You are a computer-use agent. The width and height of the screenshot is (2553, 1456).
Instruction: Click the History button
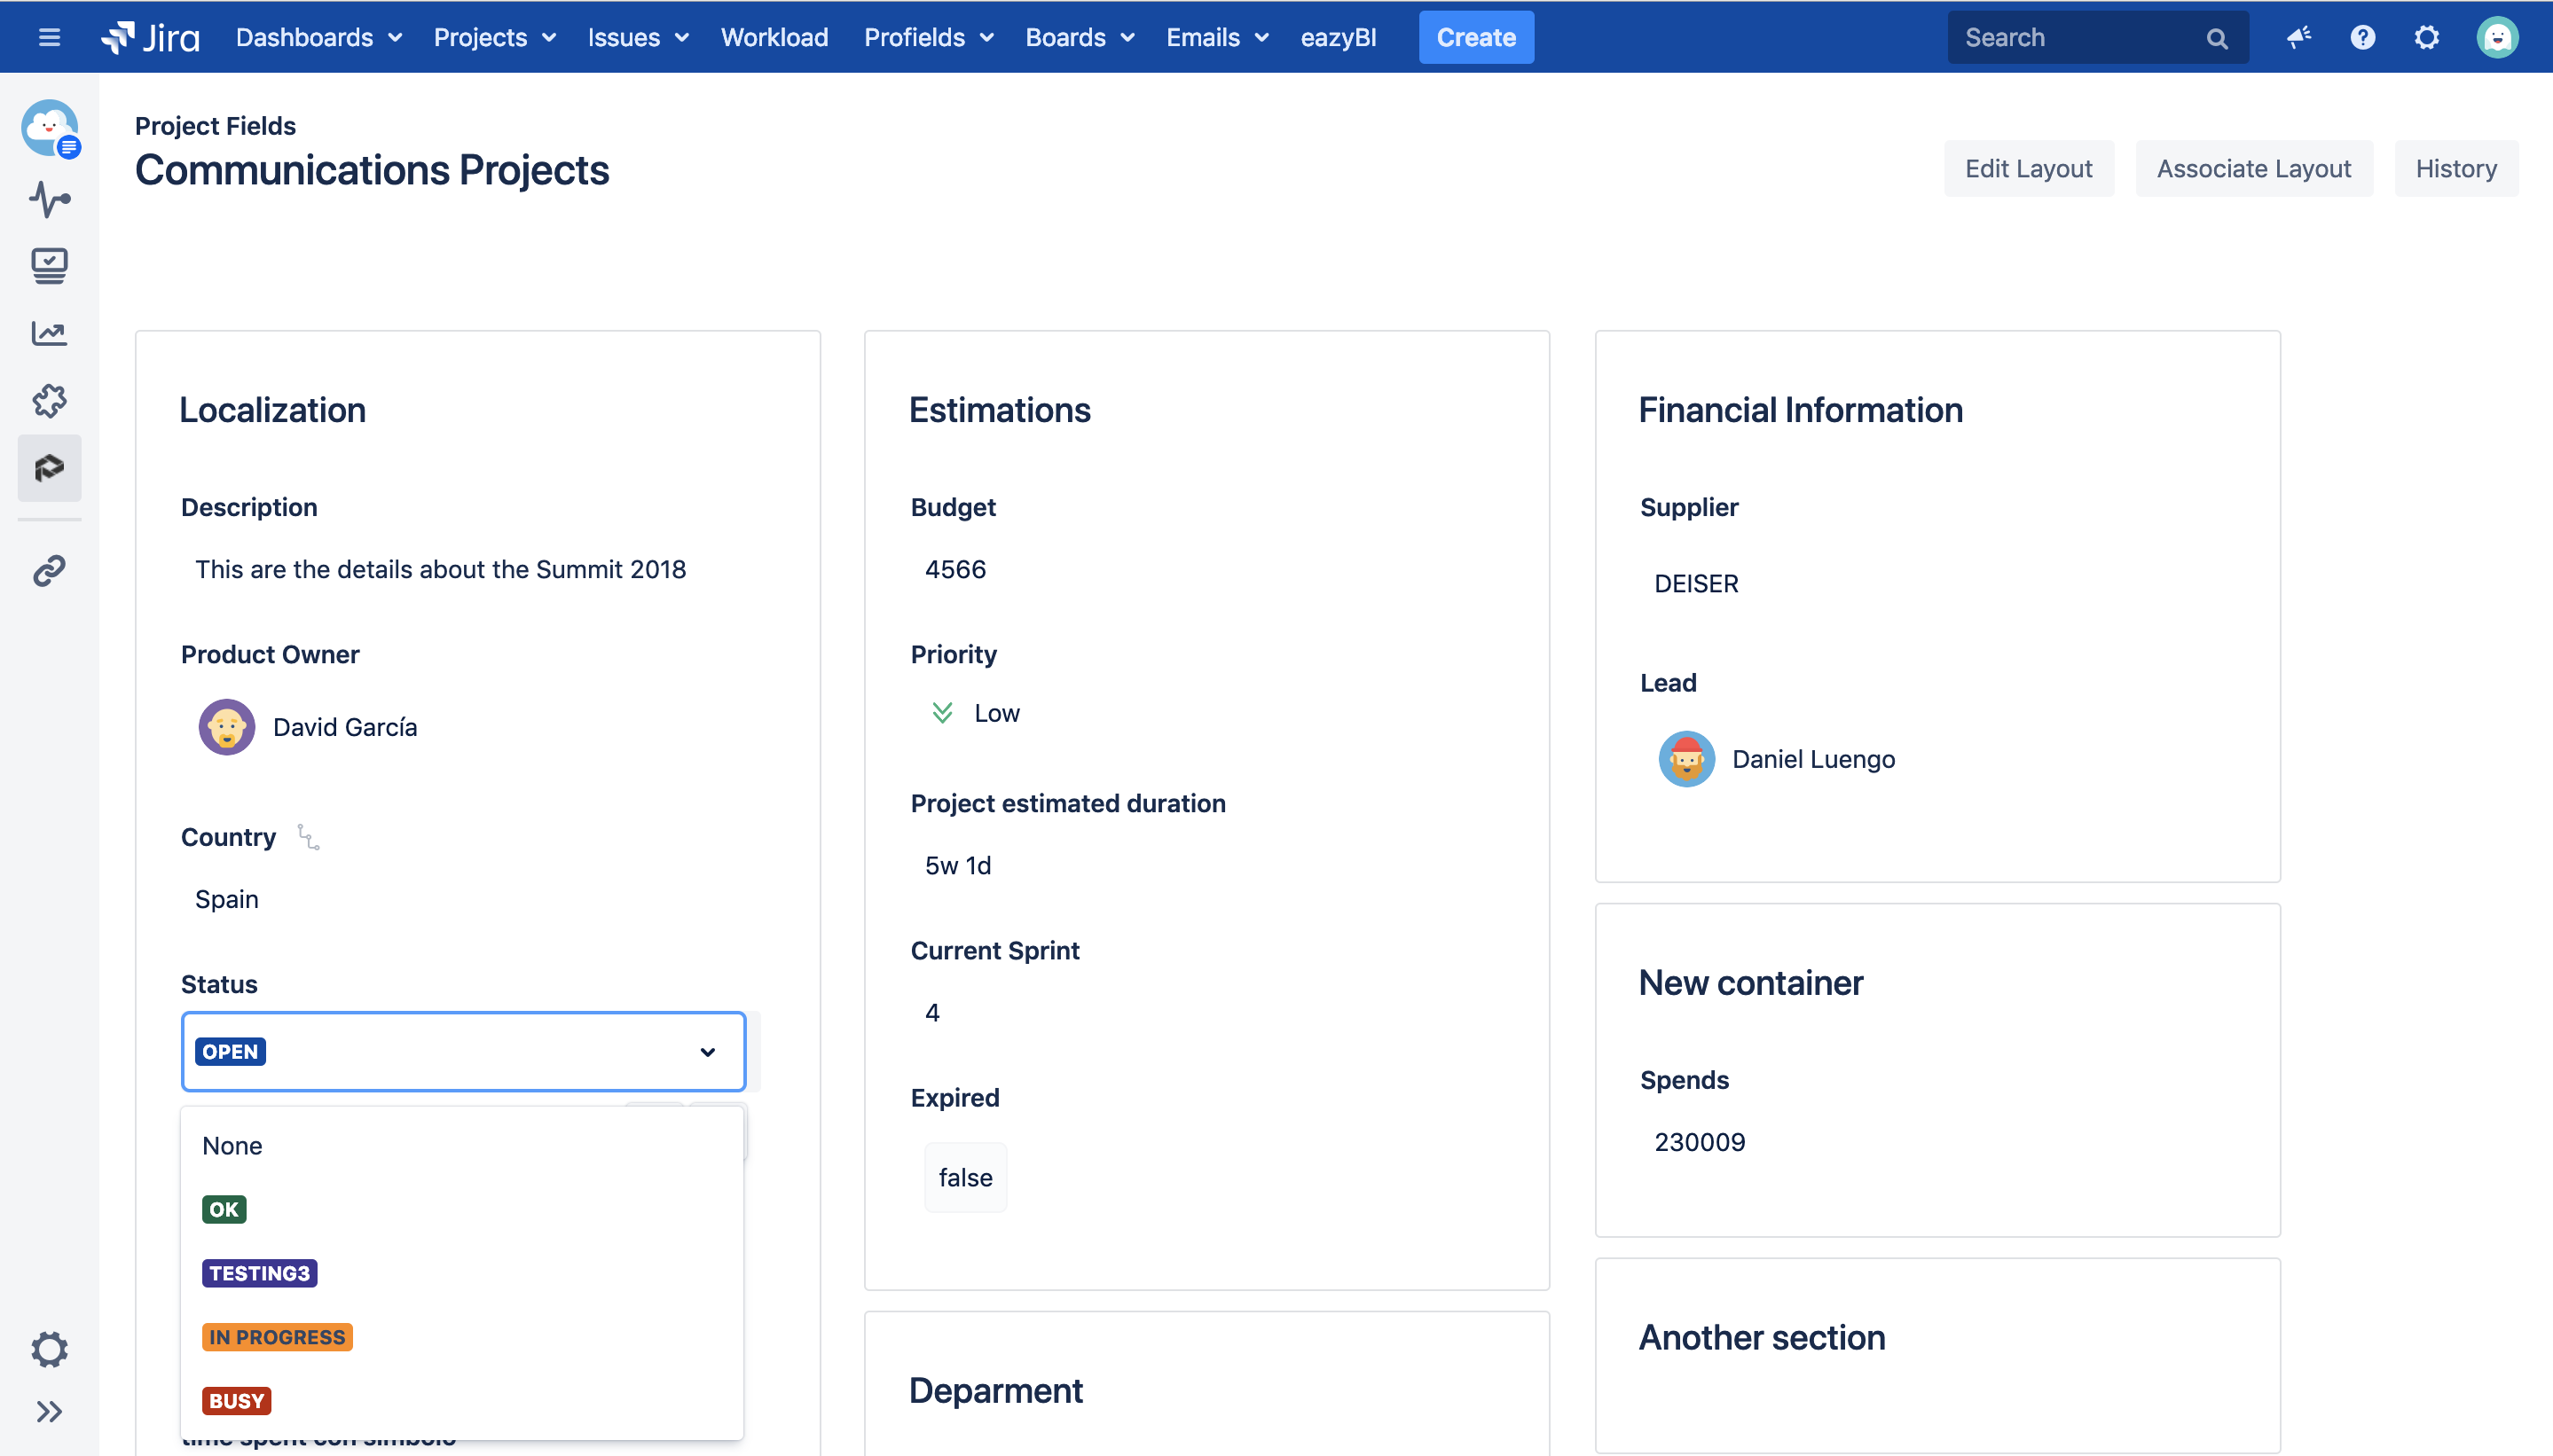(2455, 168)
